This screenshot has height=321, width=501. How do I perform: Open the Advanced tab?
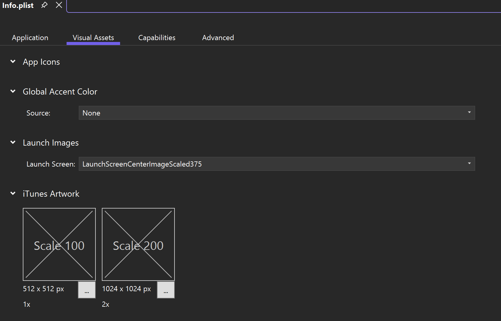coord(218,37)
